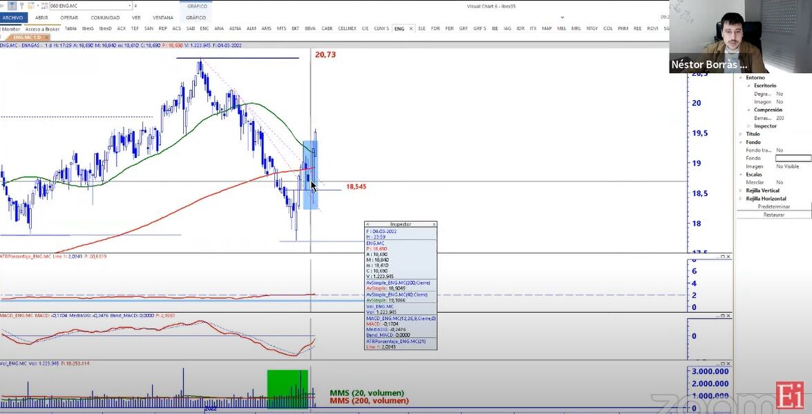The width and height of the screenshot is (812, 414).
Task: Open the 060 ENG.MC symbol combo box
Action: coord(91,6)
